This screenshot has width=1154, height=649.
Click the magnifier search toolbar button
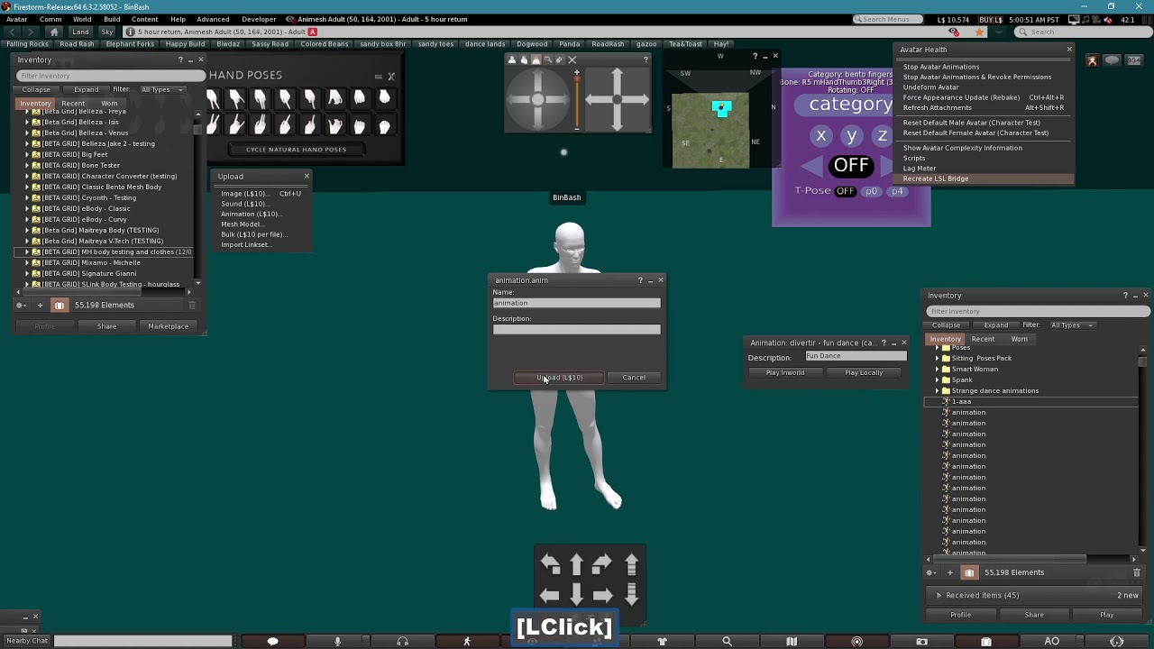point(727,641)
